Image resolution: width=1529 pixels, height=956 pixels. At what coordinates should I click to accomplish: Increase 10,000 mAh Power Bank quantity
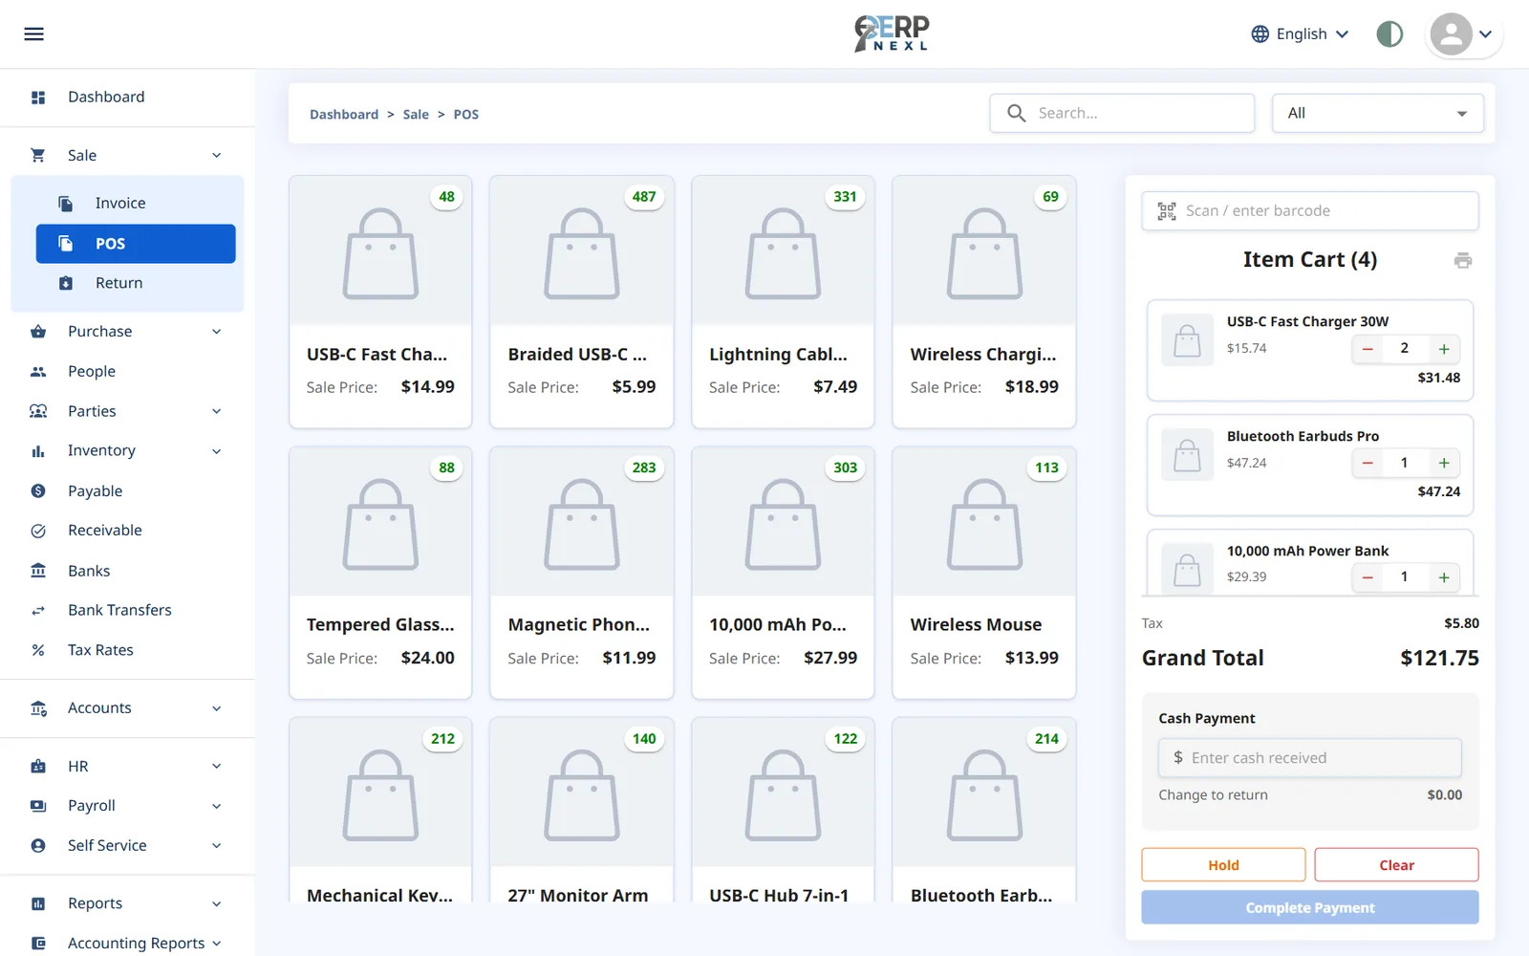[1444, 577]
